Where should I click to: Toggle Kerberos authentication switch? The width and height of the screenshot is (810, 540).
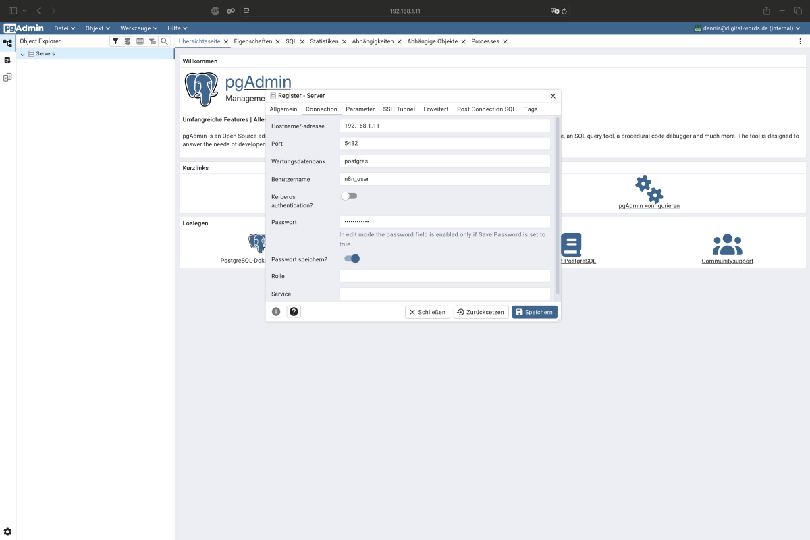[x=348, y=196]
